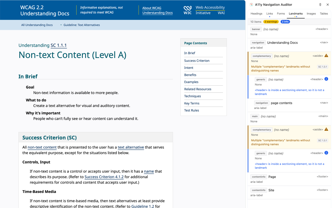The image size is (333, 208).
Task: Click the A11y Navigation Auditor logo icon
Action: coord(251,5)
